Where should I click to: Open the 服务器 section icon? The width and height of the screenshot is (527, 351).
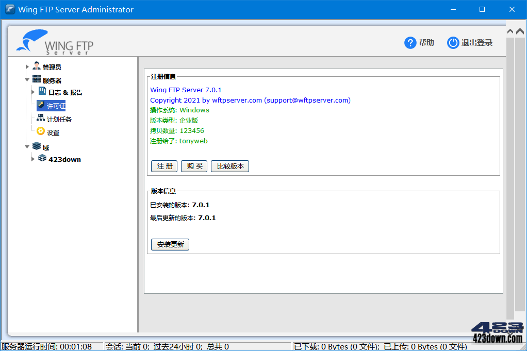36,79
